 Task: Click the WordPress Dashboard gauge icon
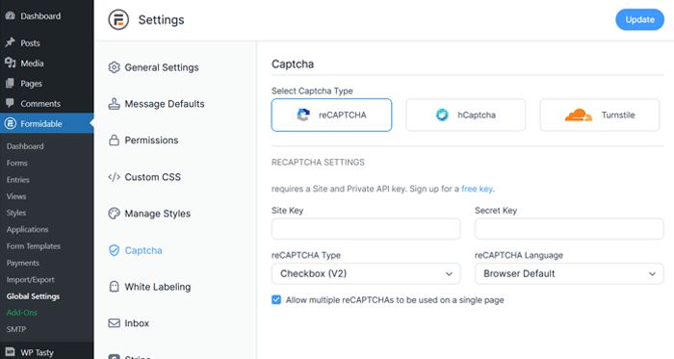click(10, 16)
